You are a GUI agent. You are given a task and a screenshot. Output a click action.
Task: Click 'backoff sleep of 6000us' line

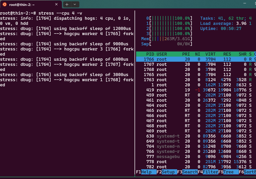(x=64, y=59)
